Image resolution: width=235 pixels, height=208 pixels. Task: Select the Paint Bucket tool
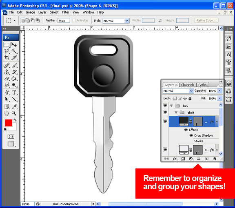point(14,79)
